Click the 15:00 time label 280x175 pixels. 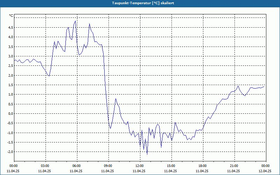pos(172,166)
